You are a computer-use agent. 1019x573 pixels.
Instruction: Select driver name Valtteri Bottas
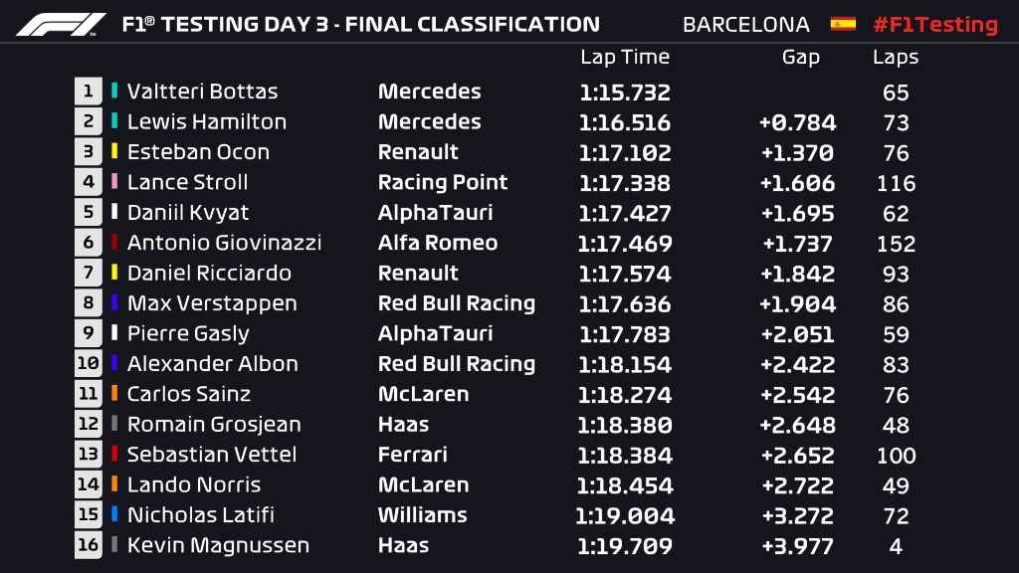(202, 91)
